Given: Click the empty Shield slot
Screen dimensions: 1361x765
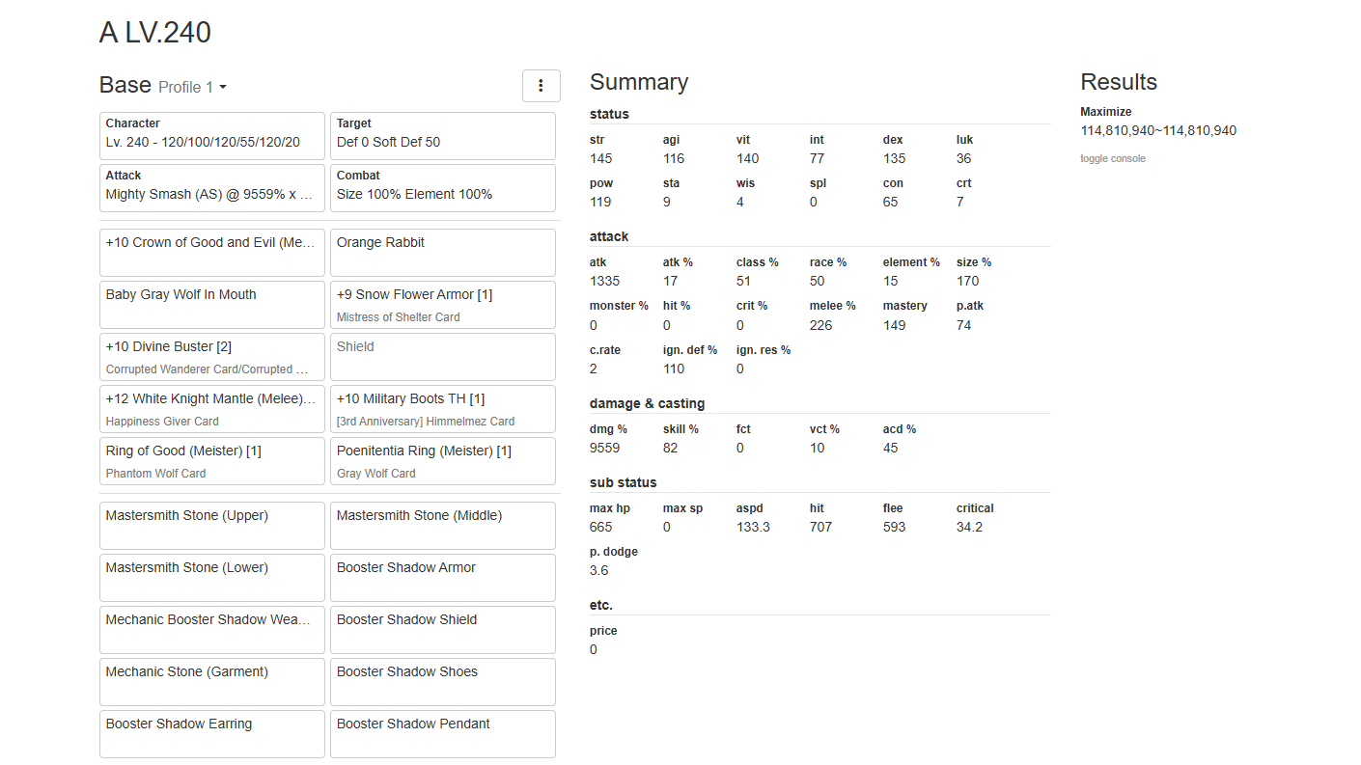Looking at the screenshot, I should [x=442, y=357].
